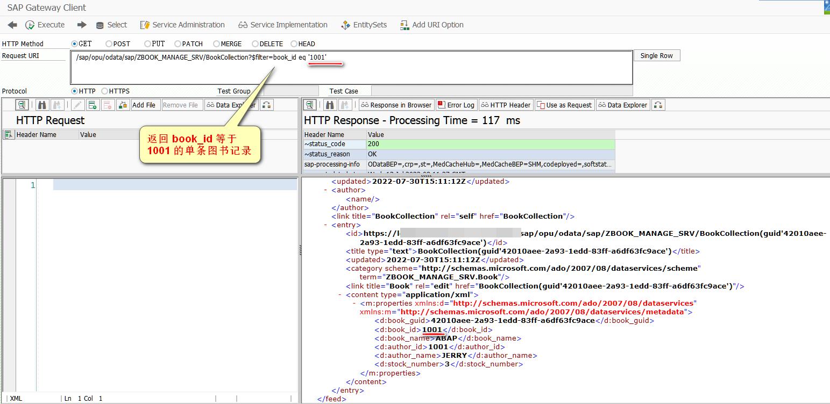Click layout selector icon beside Header Name
Screen dimensions: 830x404
(9, 135)
